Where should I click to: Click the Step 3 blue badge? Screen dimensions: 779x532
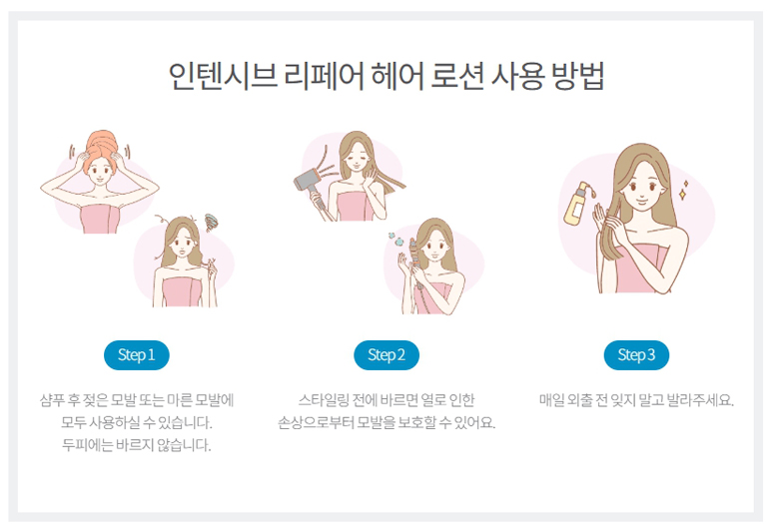pyautogui.click(x=636, y=355)
